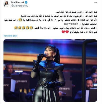Click the last Arabic line beside hearts
The width and height of the screenshot is (104, 104).
click(x=83, y=32)
